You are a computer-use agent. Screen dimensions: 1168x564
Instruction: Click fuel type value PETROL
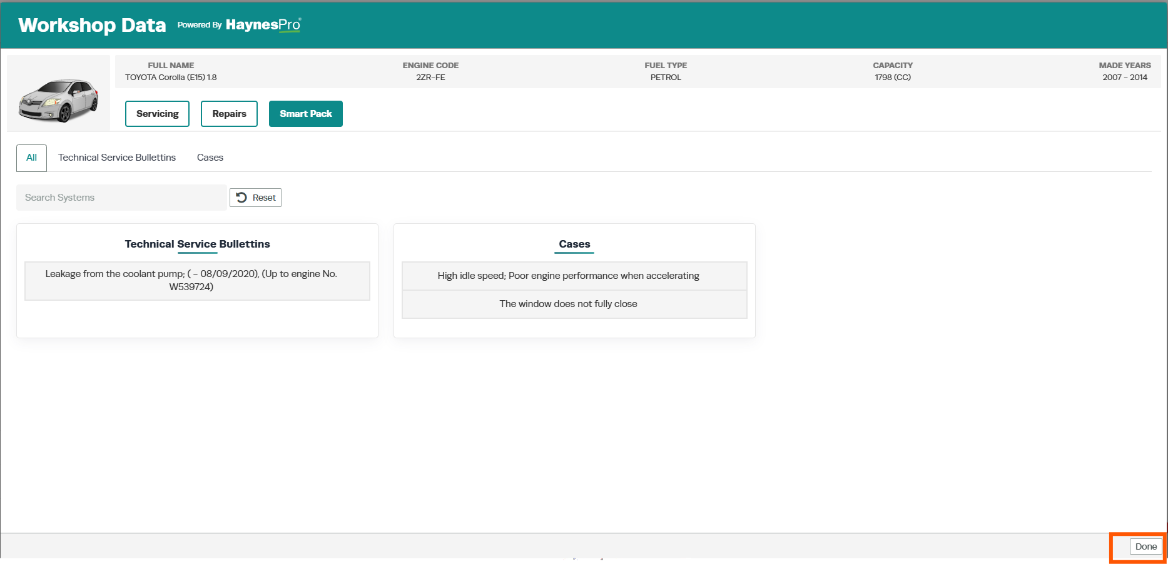coord(666,78)
